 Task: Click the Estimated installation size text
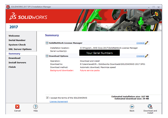[130, 97]
